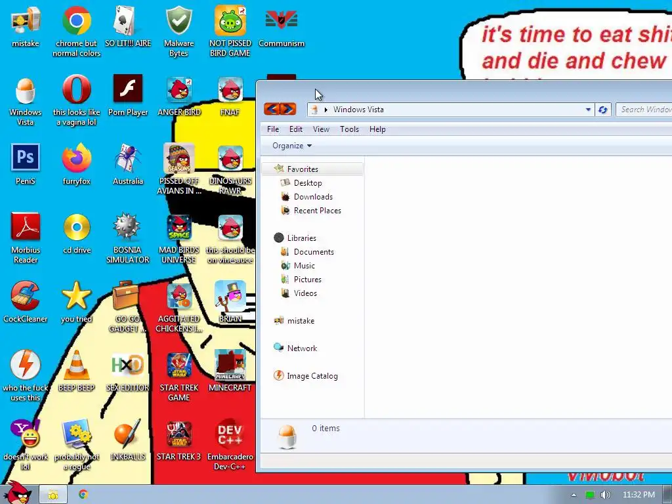Open the Help menu
The image size is (672, 504).
377,129
